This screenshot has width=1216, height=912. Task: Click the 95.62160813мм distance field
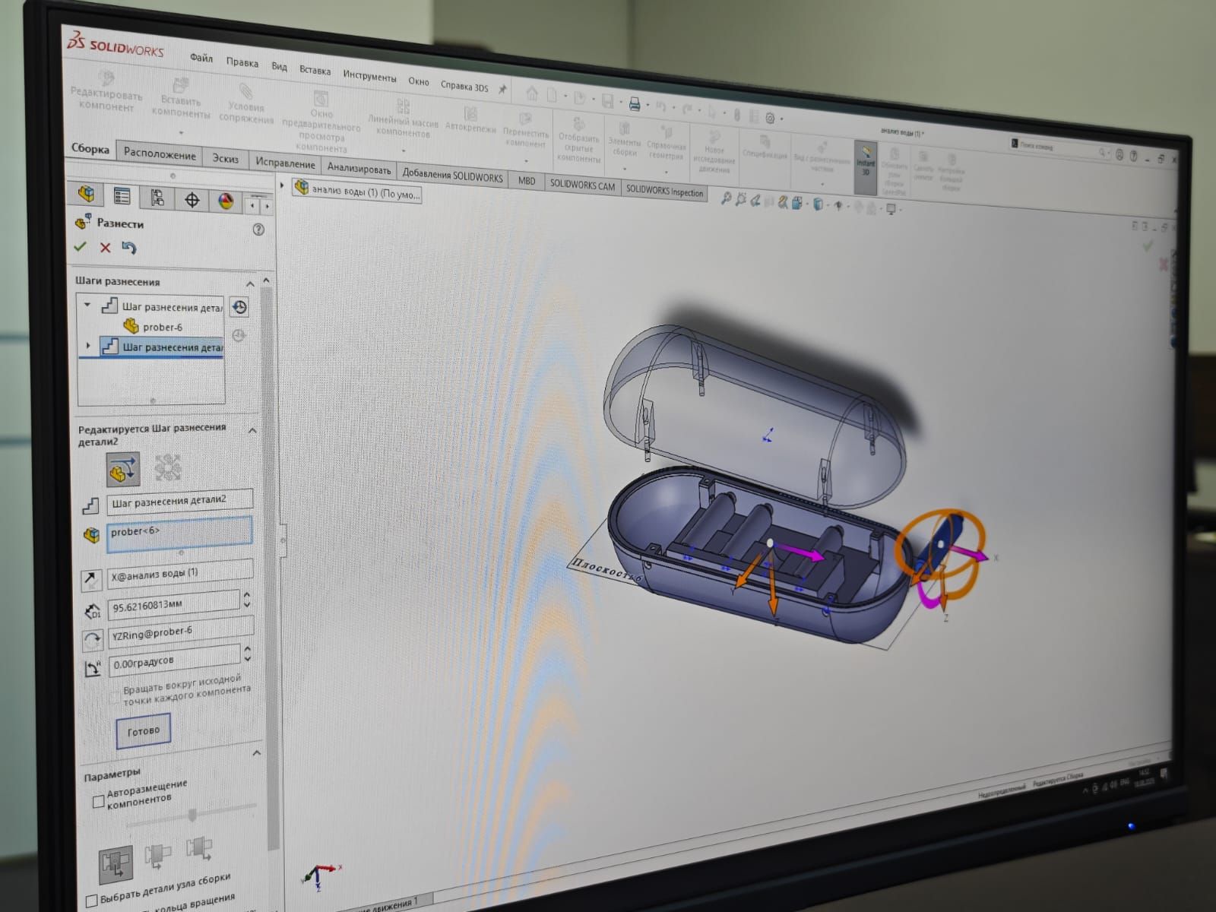pyautogui.click(x=174, y=604)
